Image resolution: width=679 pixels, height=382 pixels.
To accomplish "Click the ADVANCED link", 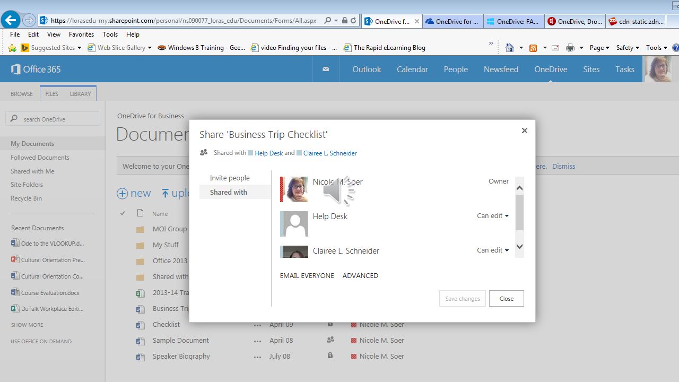I will tap(360, 275).
